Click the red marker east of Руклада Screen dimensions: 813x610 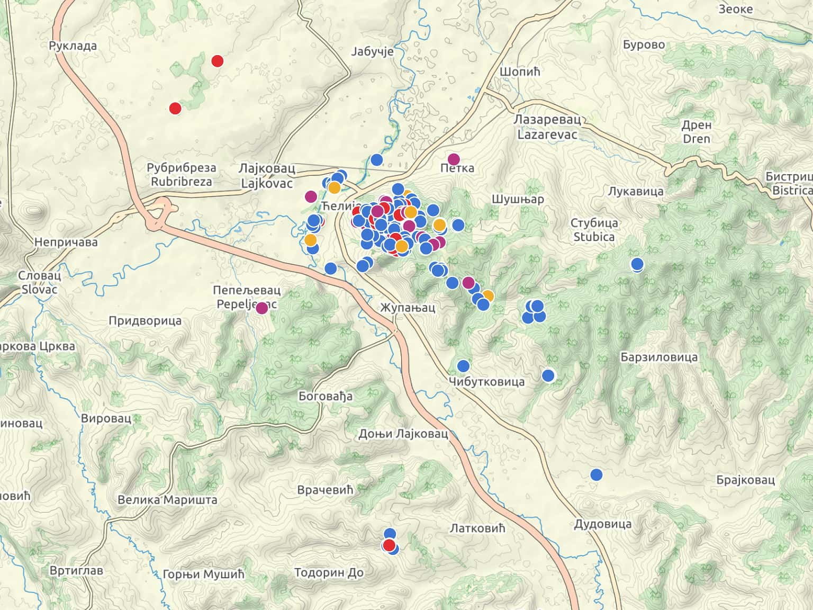click(217, 61)
